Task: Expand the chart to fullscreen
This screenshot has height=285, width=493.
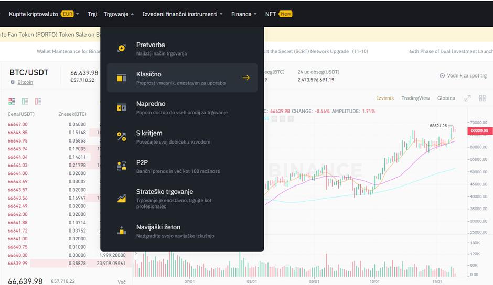Action: [x=467, y=98]
